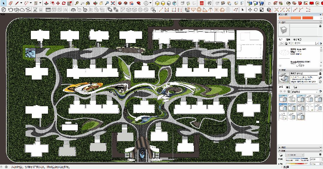Open Shapes tool dropdown arrow
Screen dimensions: 323x169
pos(40,3)
